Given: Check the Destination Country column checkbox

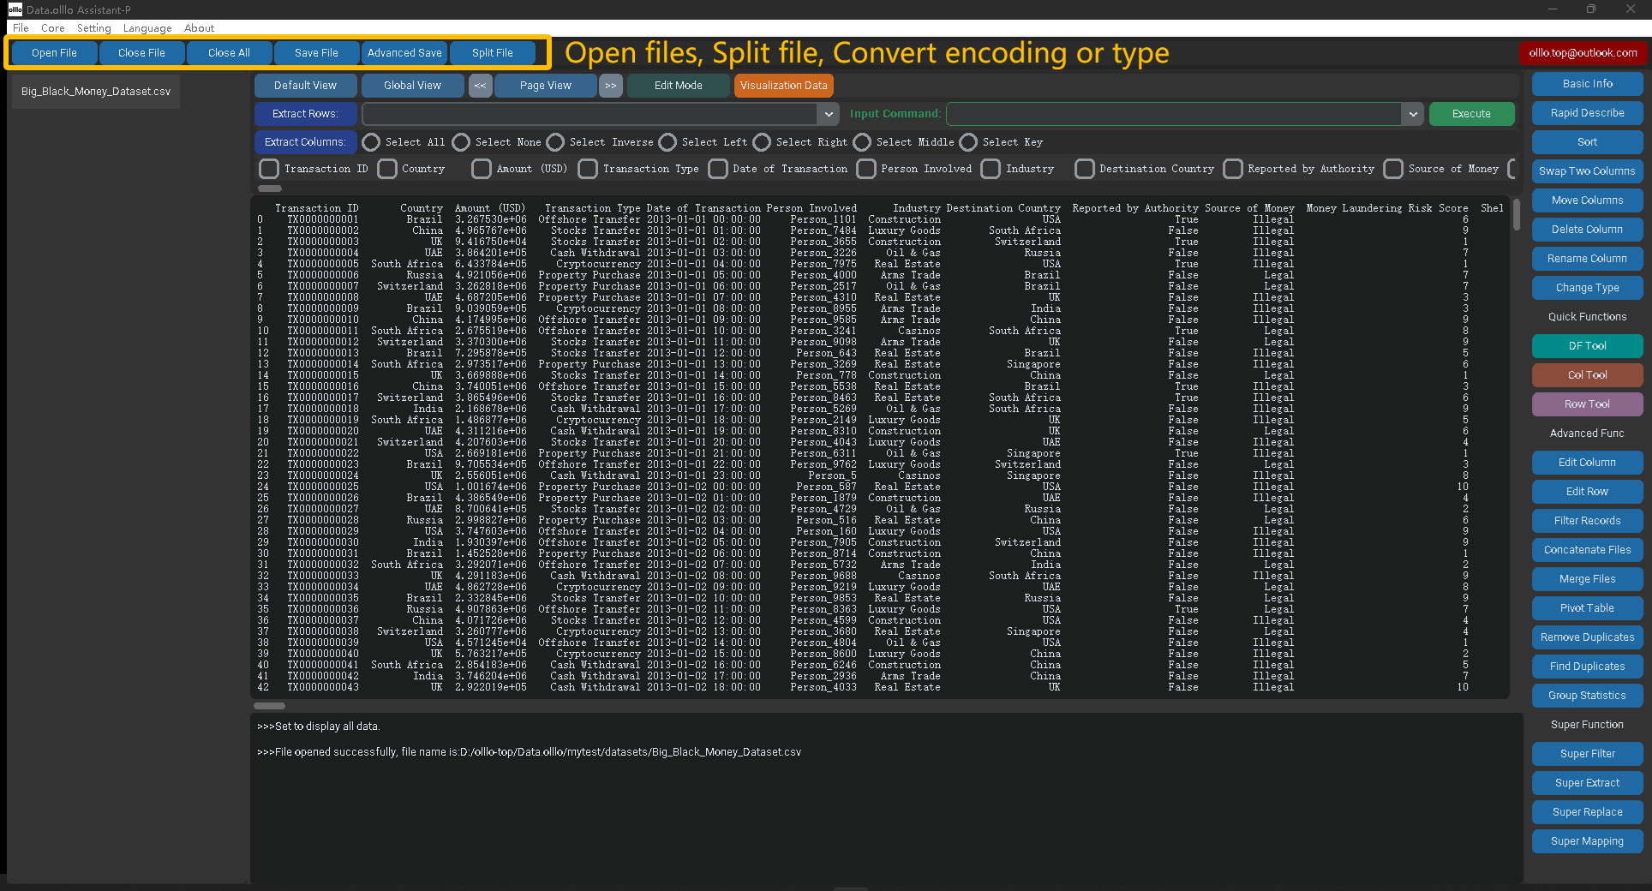Looking at the screenshot, I should [1085, 169].
